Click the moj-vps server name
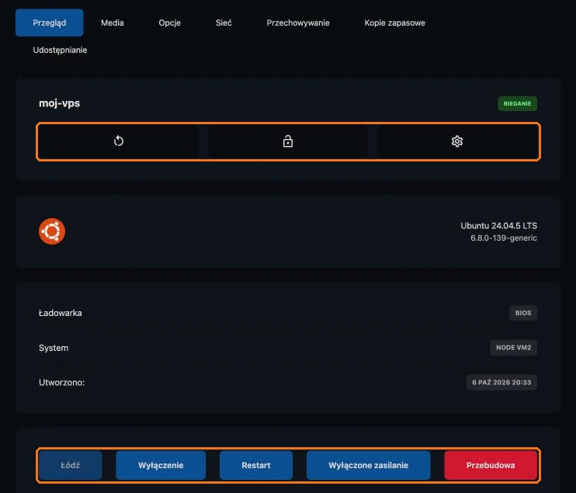Screen dimensions: 576x493 pyautogui.click(x=60, y=103)
